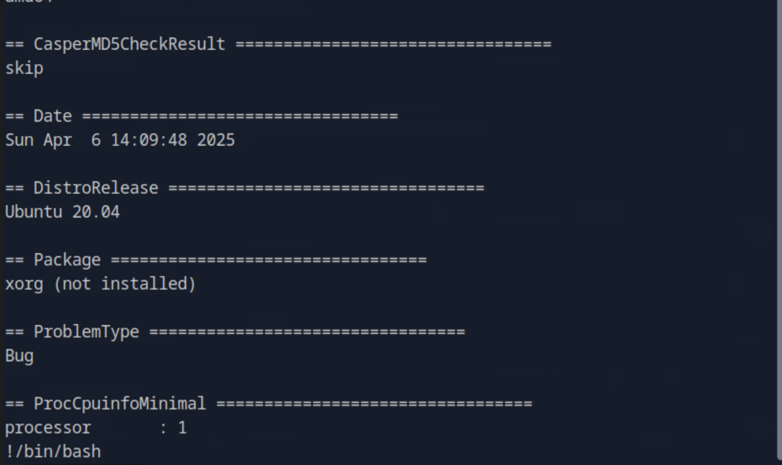This screenshot has width=782, height=465.
Task: Click the word "Ubuntu"
Action: [34, 212]
